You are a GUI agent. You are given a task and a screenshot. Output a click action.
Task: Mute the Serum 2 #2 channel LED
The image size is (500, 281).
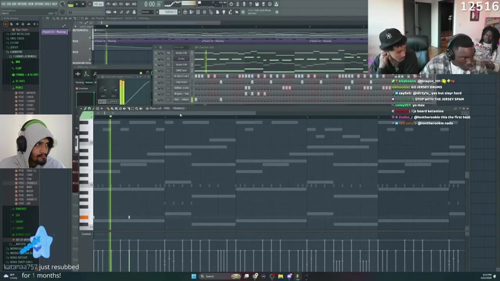click(156, 53)
